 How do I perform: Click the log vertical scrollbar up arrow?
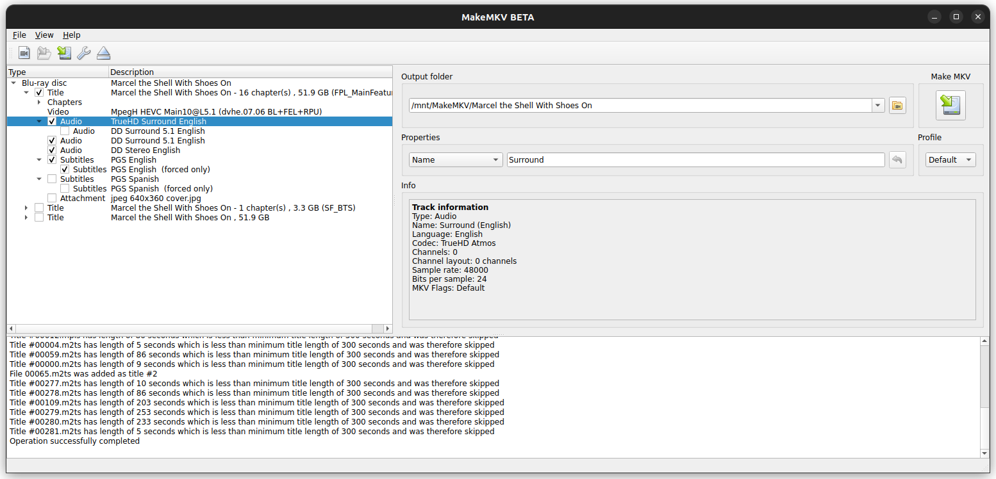click(985, 341)
